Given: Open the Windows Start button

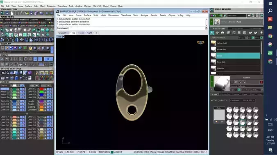Looking at the screenshot, I should 270,4.
